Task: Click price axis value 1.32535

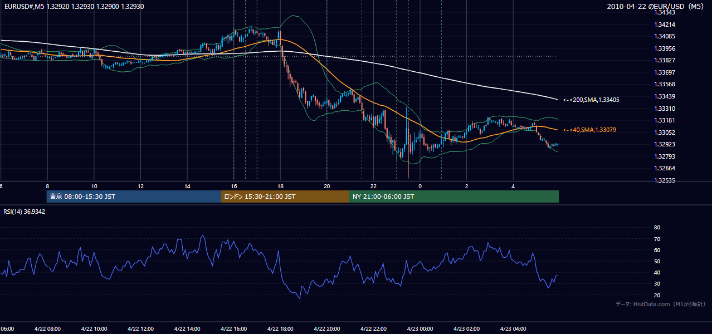Action: pos(665,180)
